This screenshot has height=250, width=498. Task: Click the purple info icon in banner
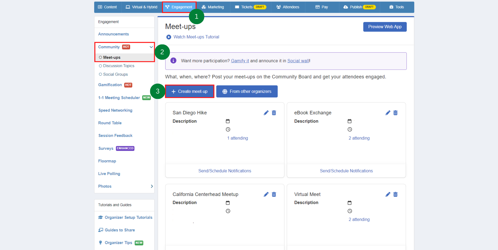(173, 60)
